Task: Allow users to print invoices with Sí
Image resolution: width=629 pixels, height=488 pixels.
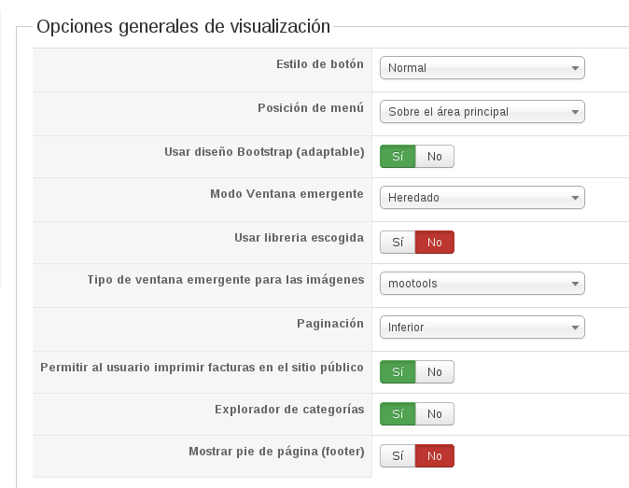Action: [398, 371]
